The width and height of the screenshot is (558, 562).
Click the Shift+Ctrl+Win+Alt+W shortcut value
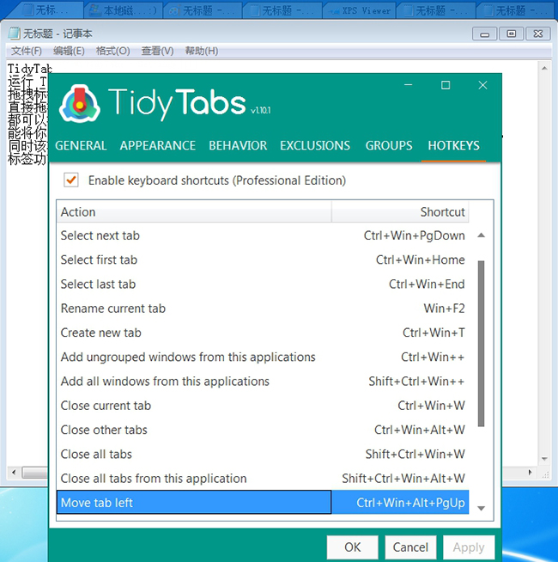tap(403, 479)
